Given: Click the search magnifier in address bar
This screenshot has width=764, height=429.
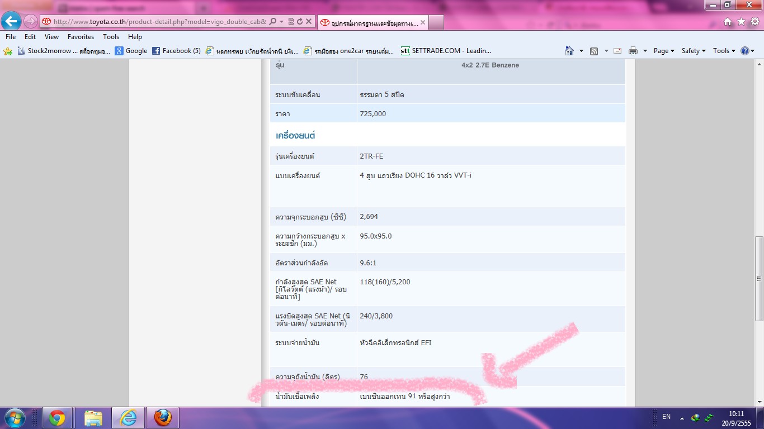Looking at the screenshot, I should coord(272,22).
